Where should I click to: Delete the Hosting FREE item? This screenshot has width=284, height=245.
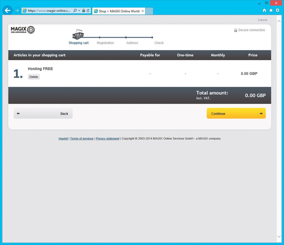click(x=34, y=77)
